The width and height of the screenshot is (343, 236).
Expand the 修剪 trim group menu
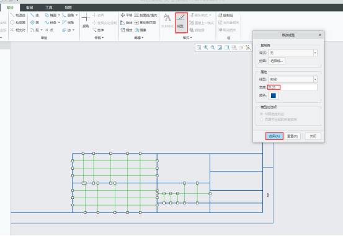tap(99, 38)
